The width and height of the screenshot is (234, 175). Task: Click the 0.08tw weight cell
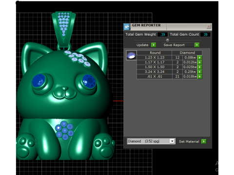[190, 57]
